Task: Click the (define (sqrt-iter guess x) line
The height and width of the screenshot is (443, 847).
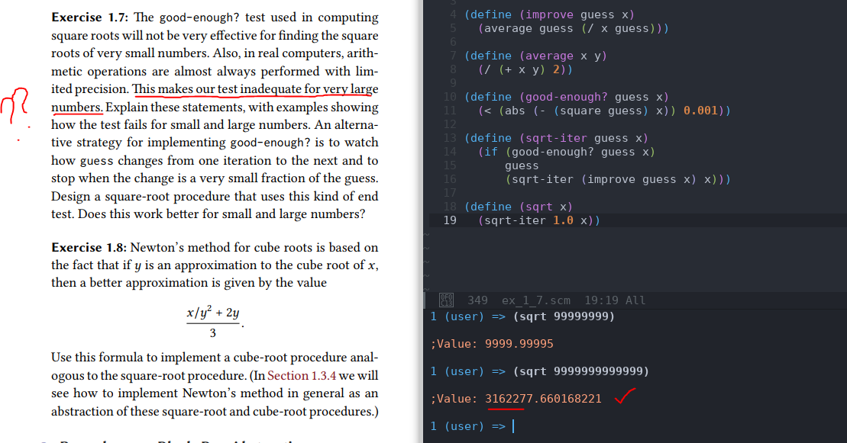Action: click(x=556, y=138)
